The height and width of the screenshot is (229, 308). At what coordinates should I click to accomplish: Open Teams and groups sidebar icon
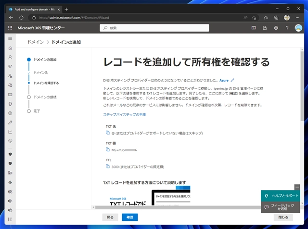point(10,67)
